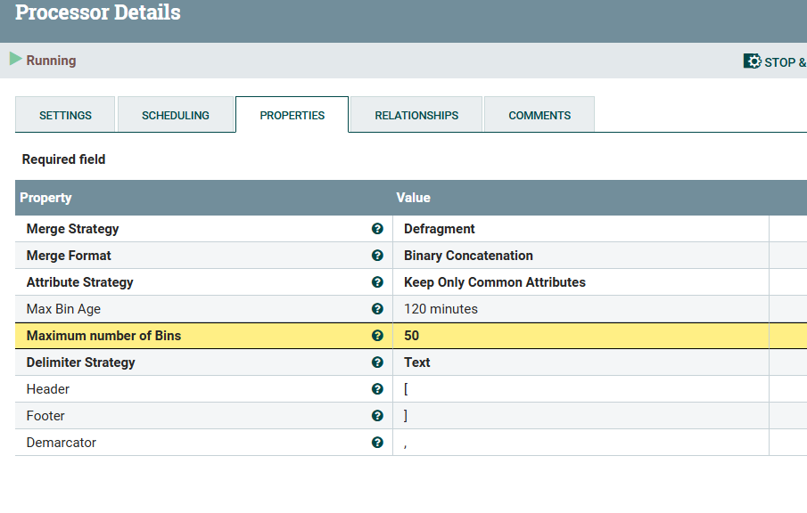Screen dimensions: 807x513
Task: Select the Max Bin Age property name
Action: tap(63, 309)
